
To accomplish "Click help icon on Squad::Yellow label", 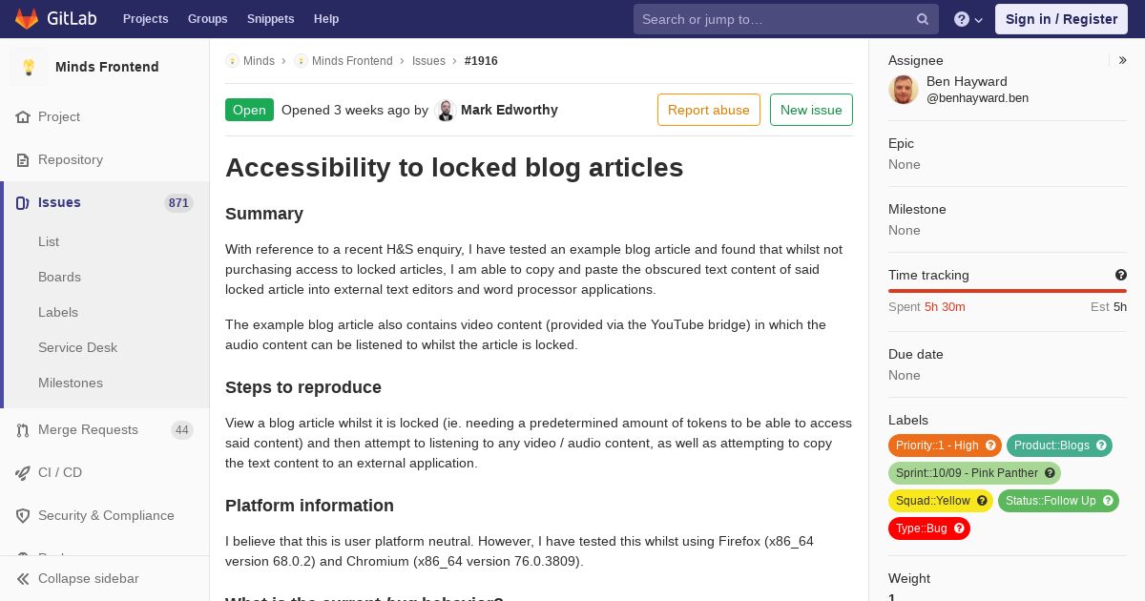I will tap(982, 501).
